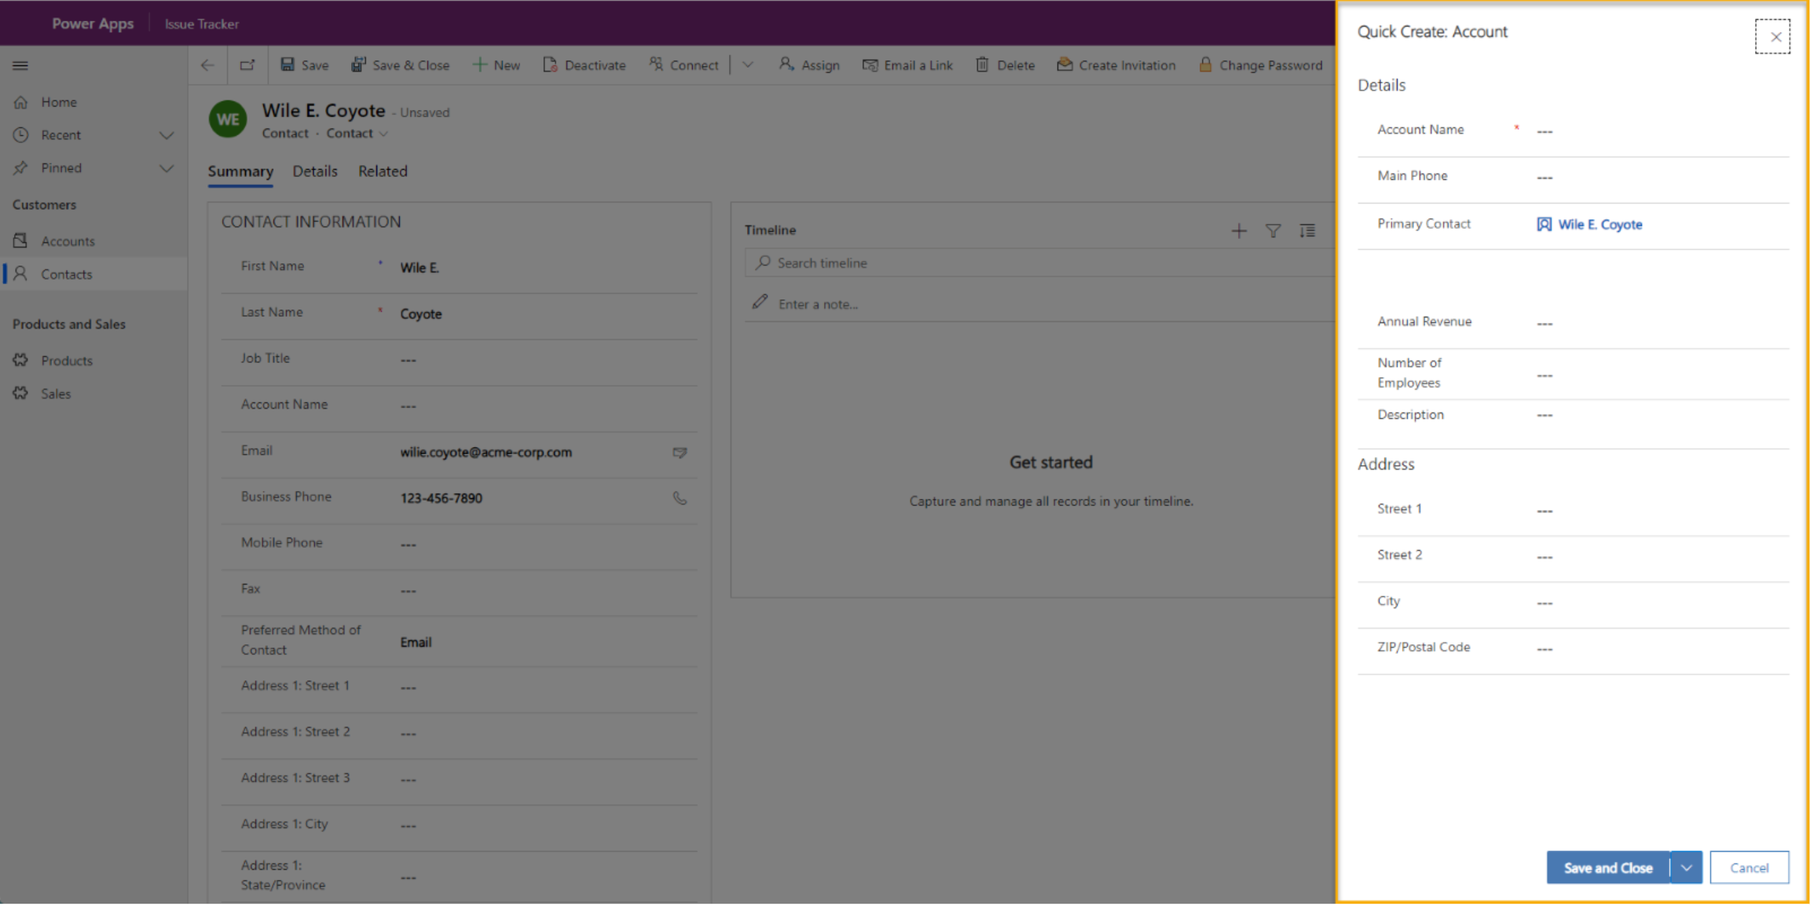Image resolution: width=1814 pixels, height=906 pixels.
Task: Expand the Recent items list
Action: coord(166,134)
